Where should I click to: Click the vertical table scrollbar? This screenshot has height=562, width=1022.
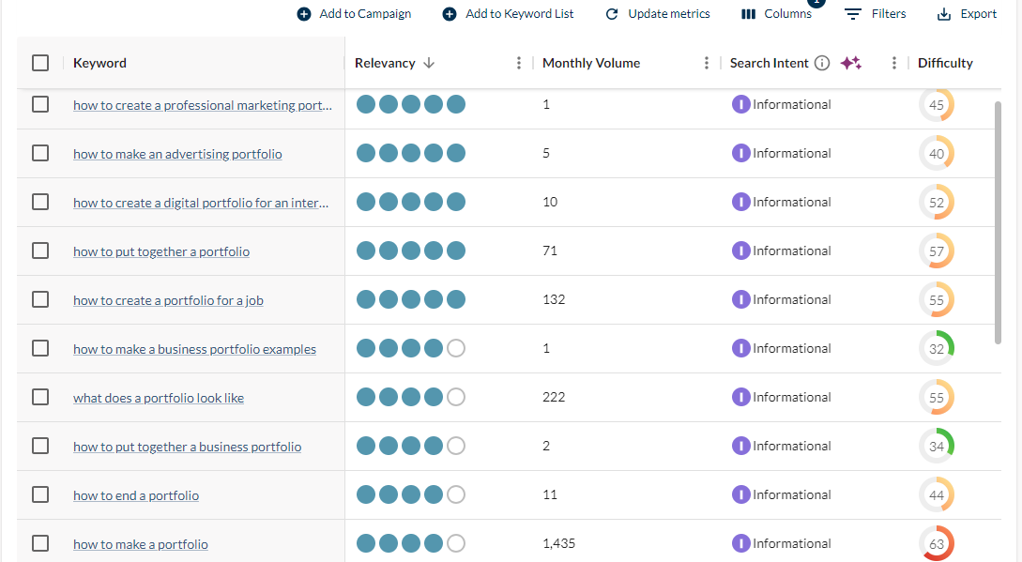click(x=998, y=222)
